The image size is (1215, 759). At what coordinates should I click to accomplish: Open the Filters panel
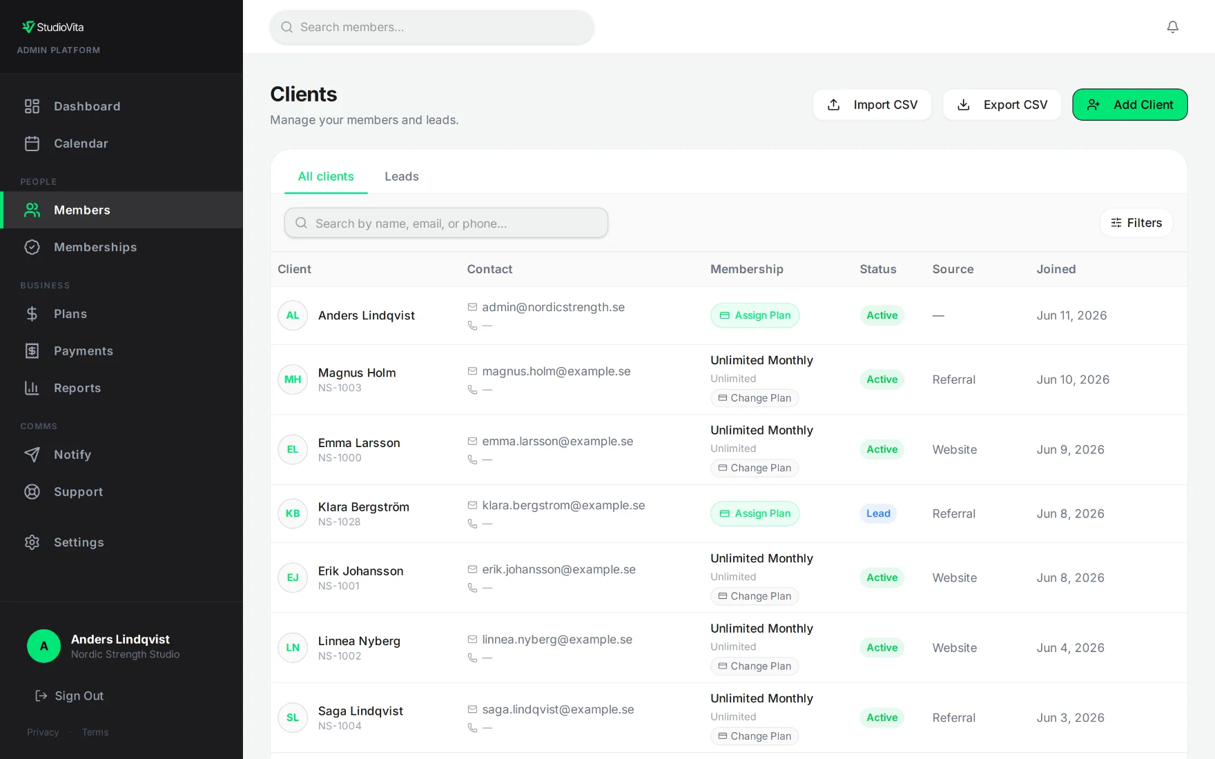click(1136, 223)
